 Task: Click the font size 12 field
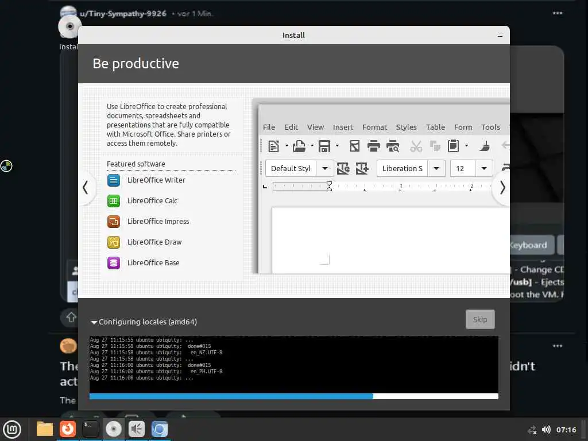point(463,168)
